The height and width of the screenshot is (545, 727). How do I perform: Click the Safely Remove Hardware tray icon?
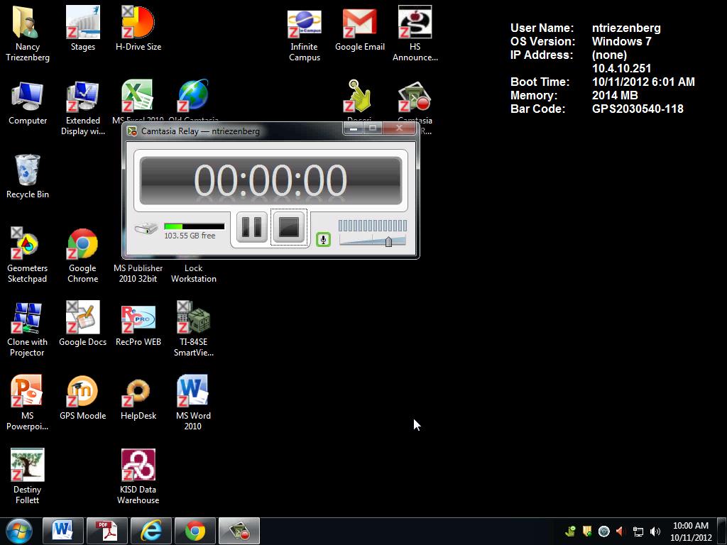click(570, 532)
